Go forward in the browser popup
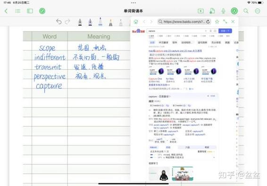The width and height of the screenshot is (267, 186). tap(151, 22)
